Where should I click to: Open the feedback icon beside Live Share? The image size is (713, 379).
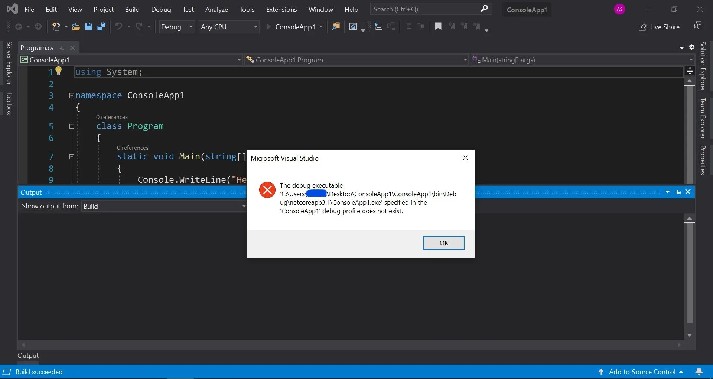pos(697,26)
